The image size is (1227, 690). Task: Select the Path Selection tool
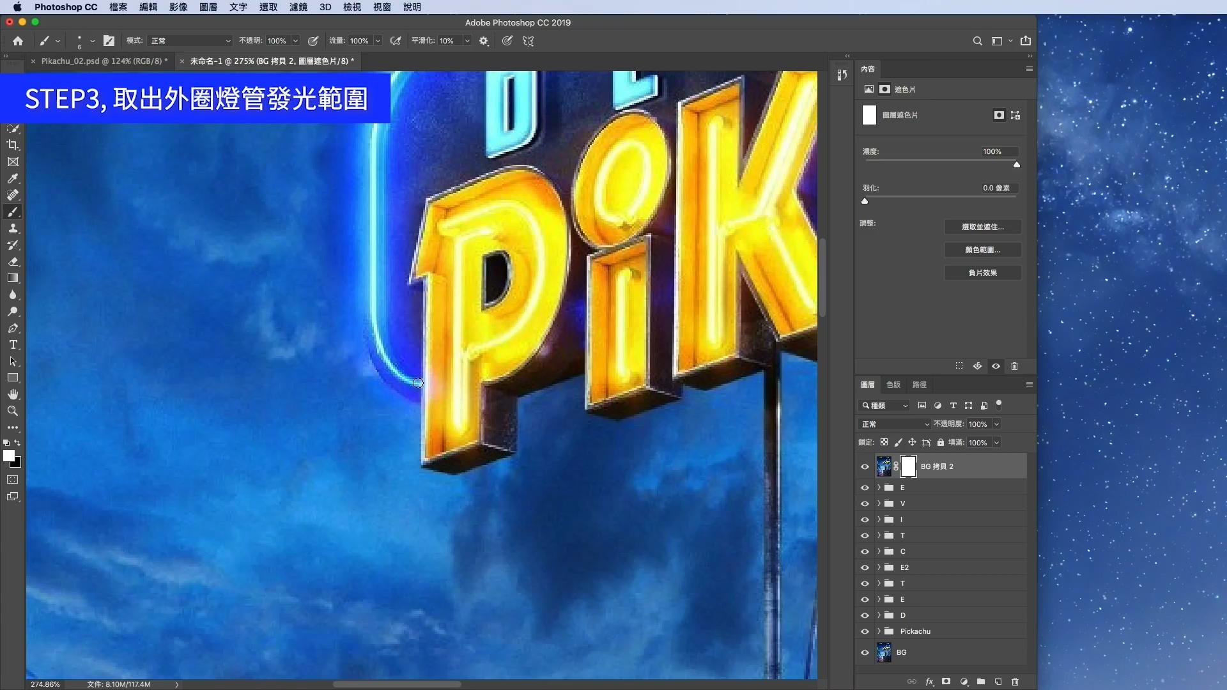click(x=13, y=361)
